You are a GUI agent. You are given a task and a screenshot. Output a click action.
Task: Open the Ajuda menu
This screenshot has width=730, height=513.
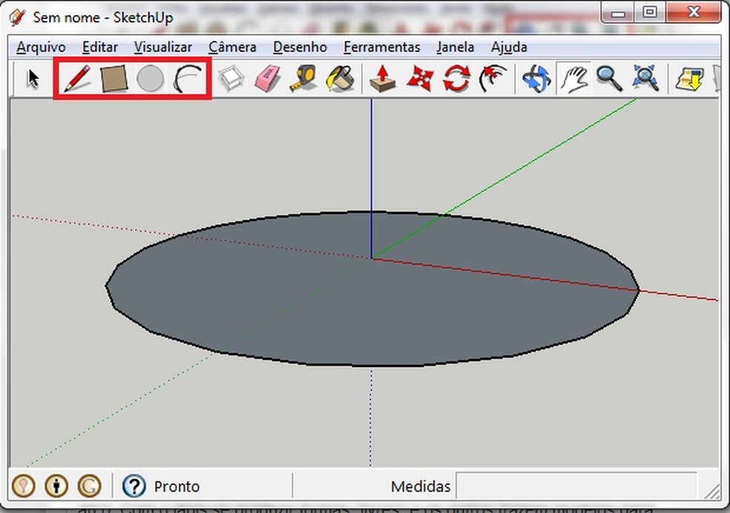(509, 47)
